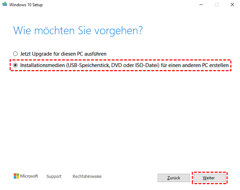Click the Windows 10 Setup title bar icon

[x=4, y=5]
